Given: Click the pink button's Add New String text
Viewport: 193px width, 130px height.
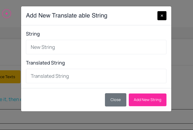Looking at the screenshot, I should [147, 100].
